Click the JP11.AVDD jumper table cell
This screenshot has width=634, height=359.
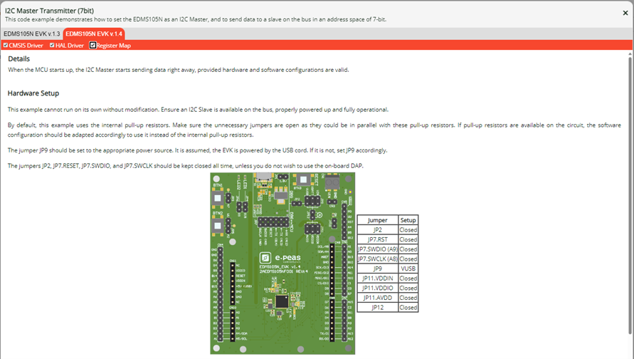point(377,298)
